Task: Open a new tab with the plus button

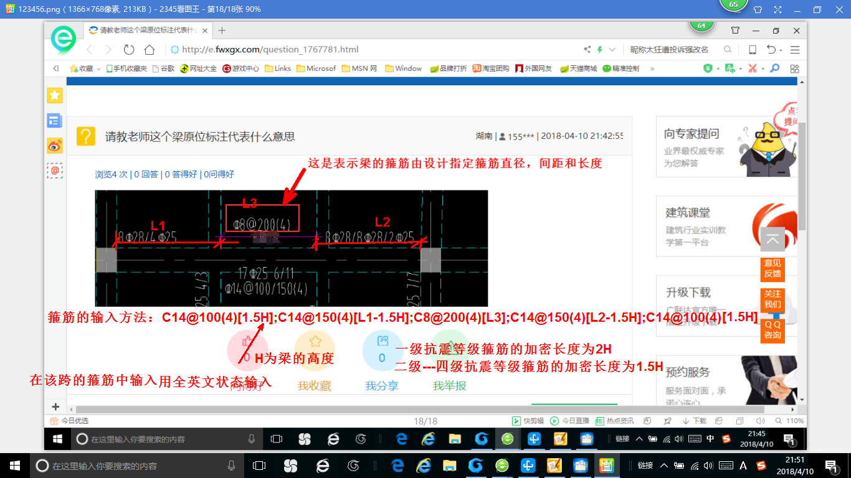Action: point(222,30)
